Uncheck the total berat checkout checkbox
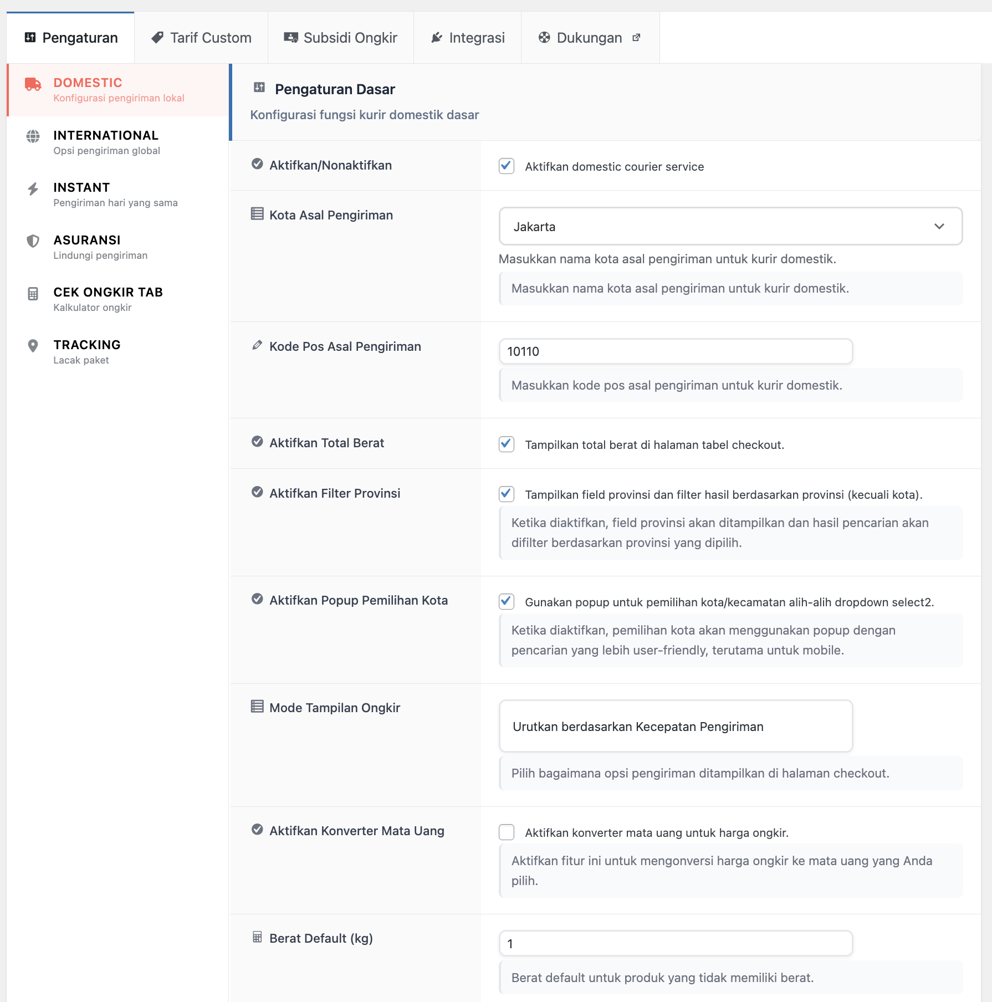Screen dimensions: 992x1002 click(x=507, y=444)
